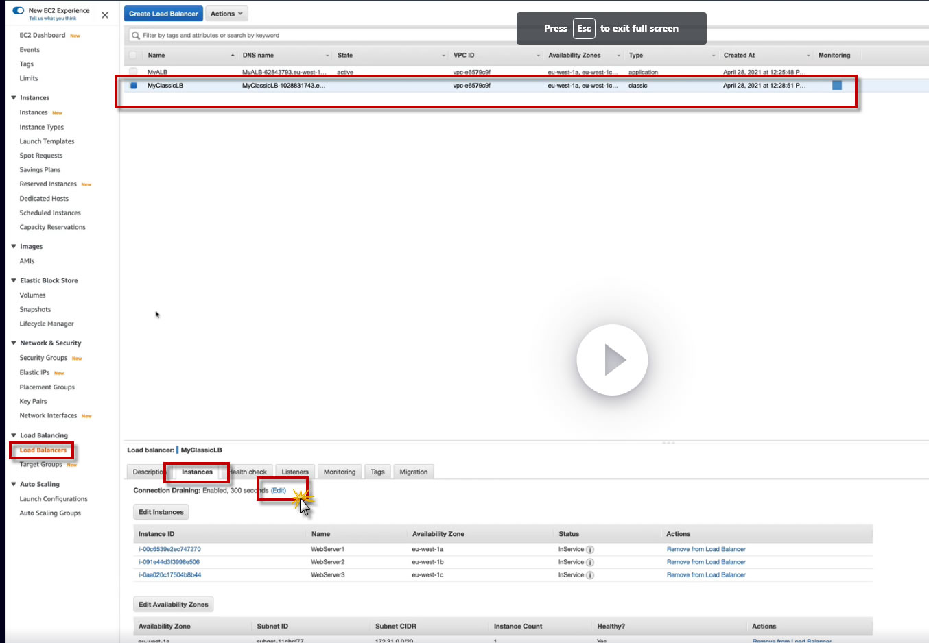
Task: Toggle the New EC2 Experience switch
Action: (x=19, y=11)
